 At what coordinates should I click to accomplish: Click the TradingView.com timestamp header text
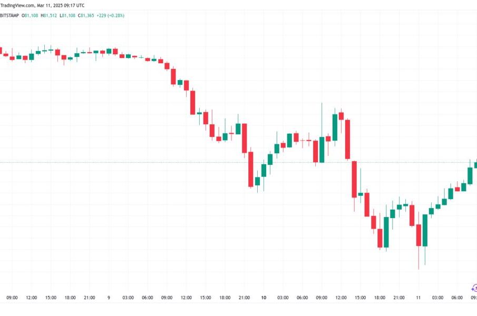42,5
